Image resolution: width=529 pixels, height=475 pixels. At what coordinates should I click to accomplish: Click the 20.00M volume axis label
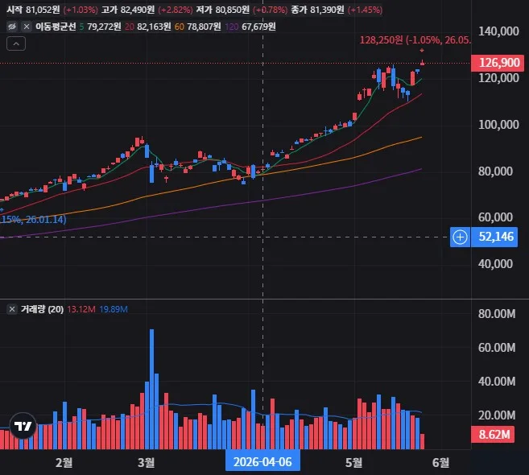point(497,415)
